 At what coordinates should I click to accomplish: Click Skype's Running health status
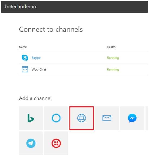coord(113,58)
